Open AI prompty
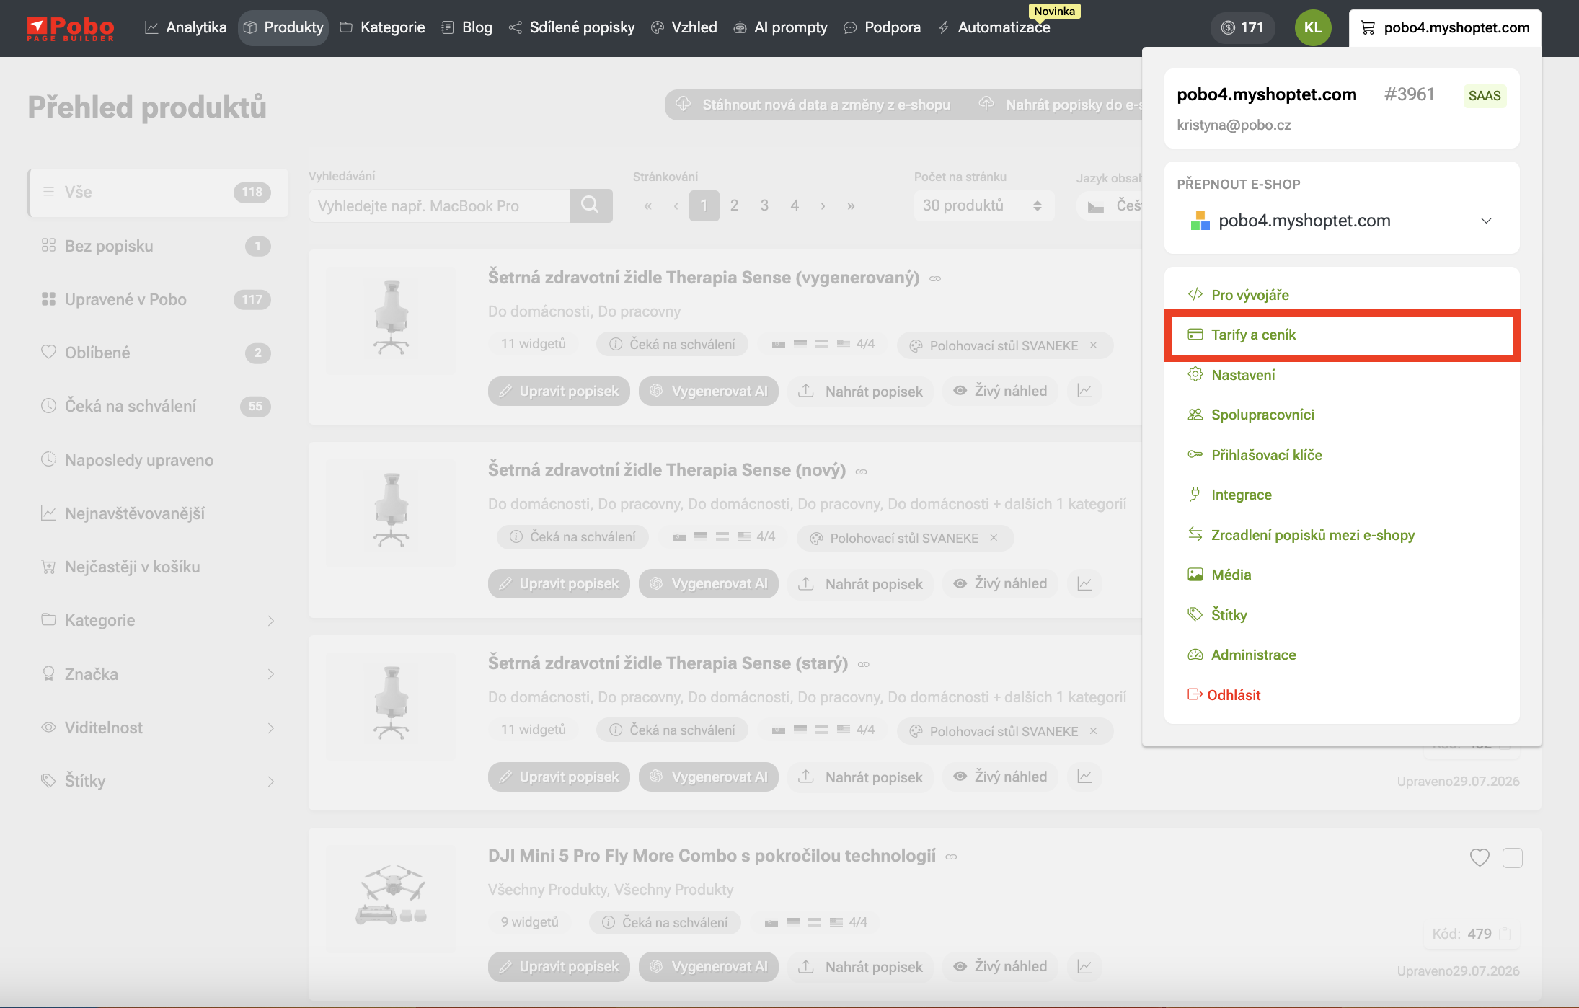 [x=780, y=27]
